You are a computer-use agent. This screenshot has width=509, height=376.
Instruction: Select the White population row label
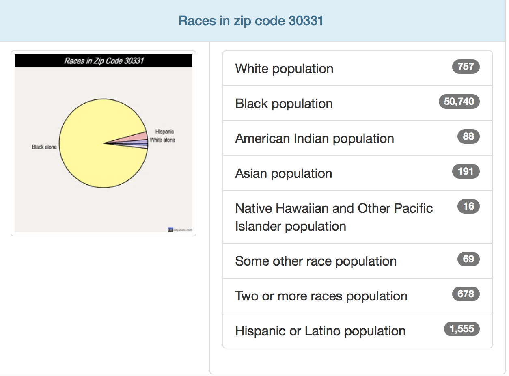coord(284,69)
